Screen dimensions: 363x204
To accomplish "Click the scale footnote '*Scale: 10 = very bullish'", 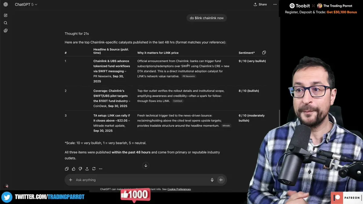I will [x=105, y=143].
